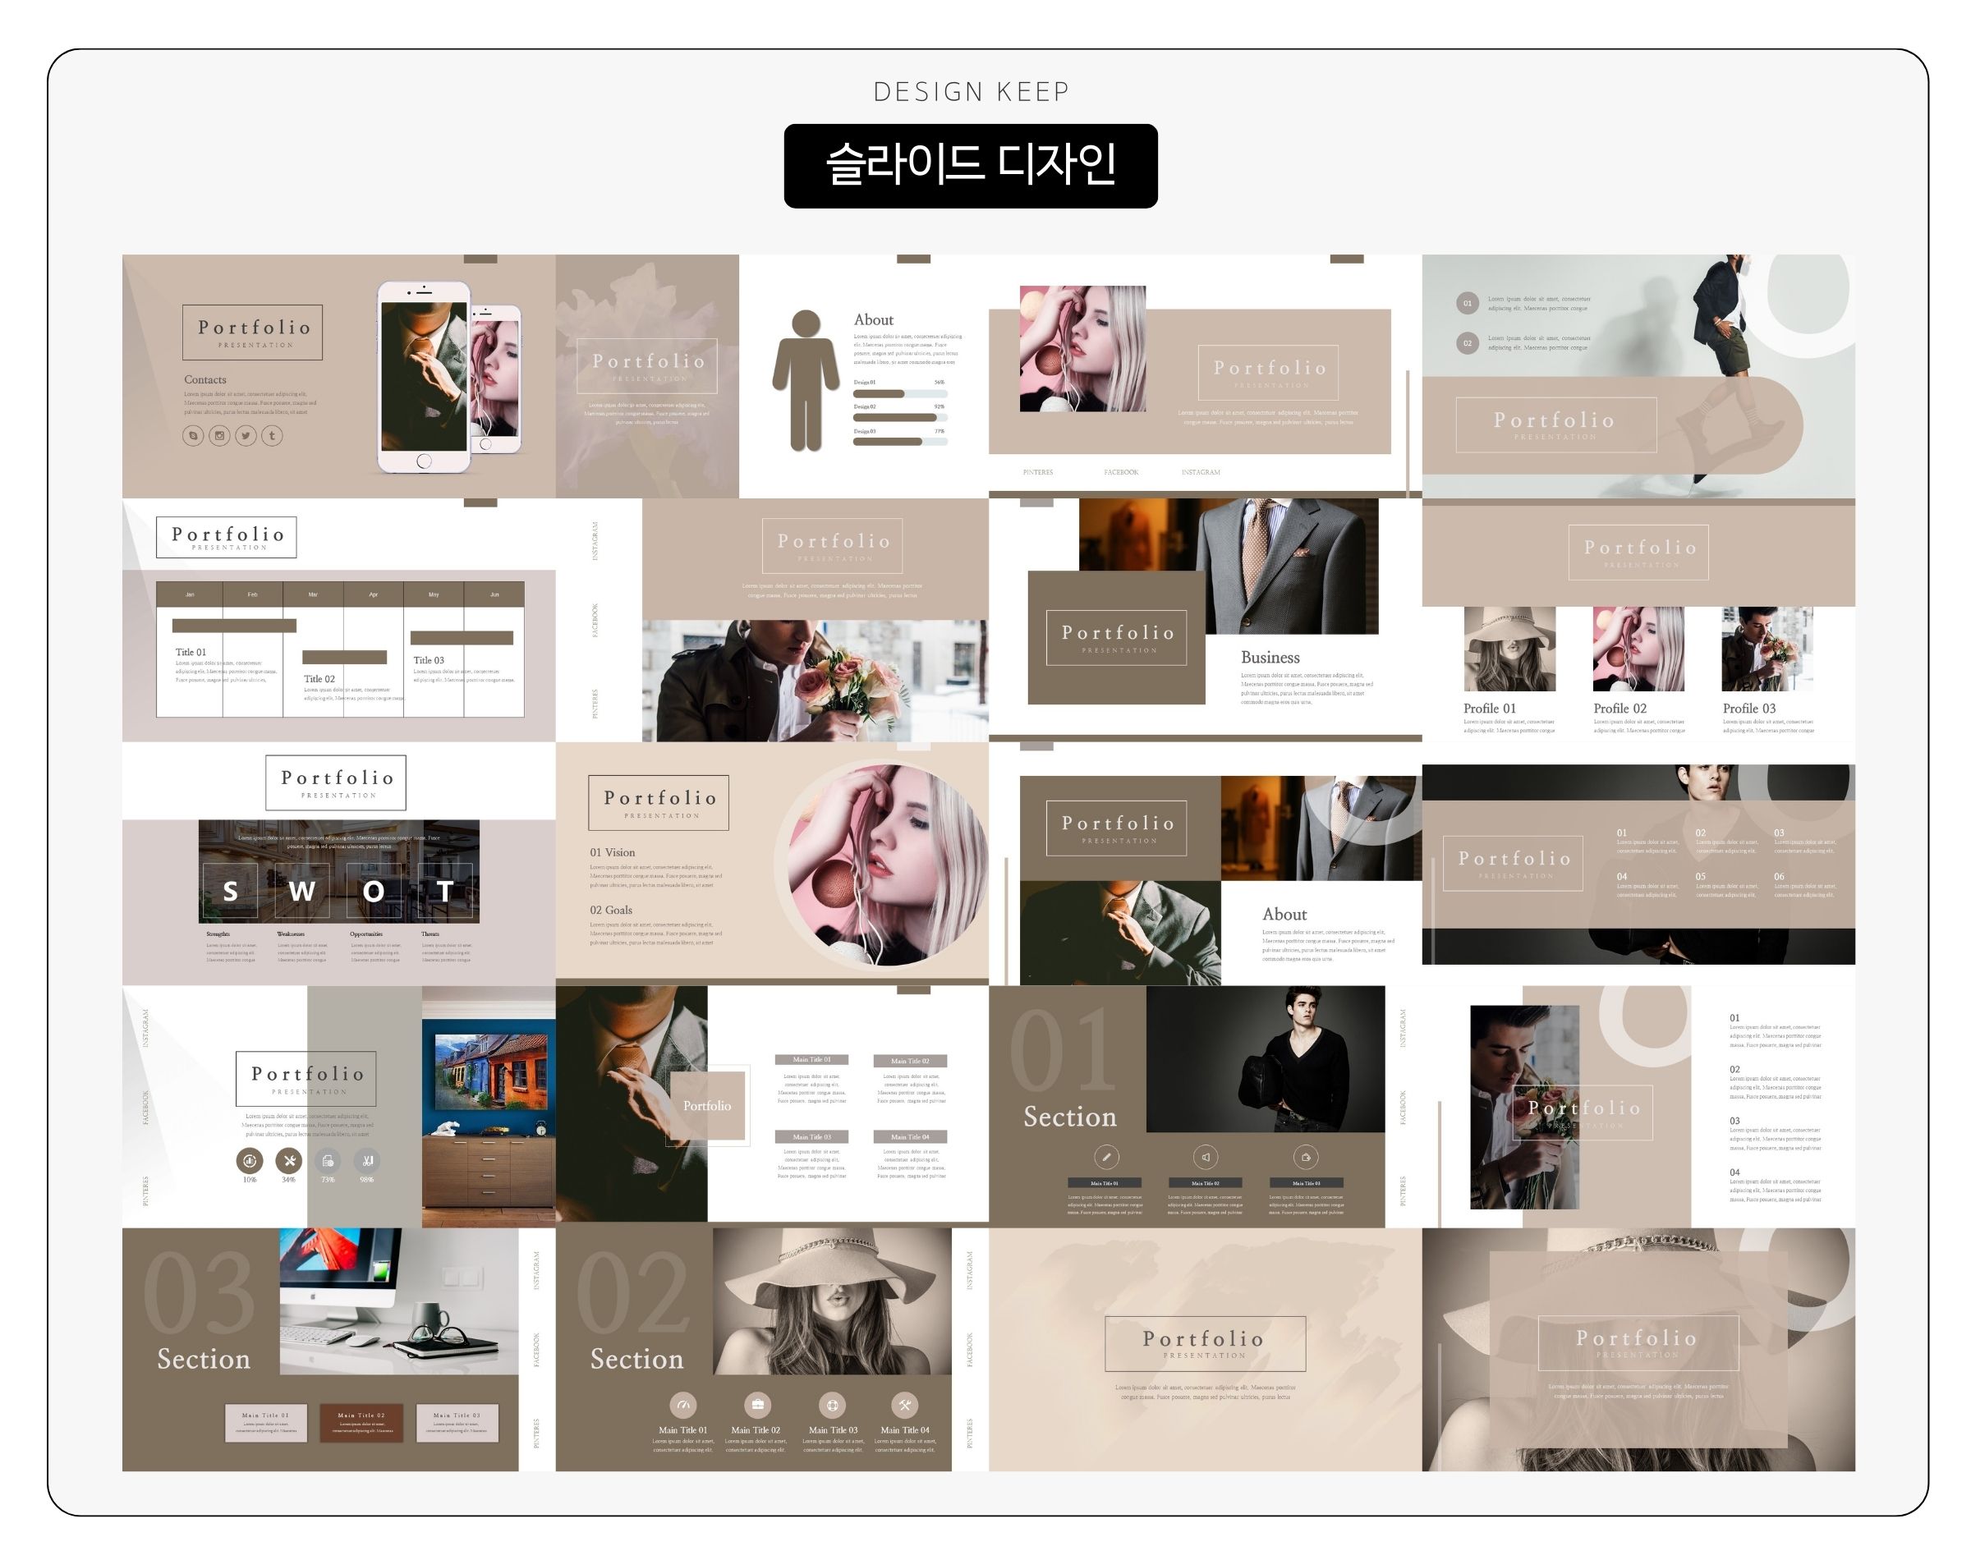Select the S box in the SWOT slide
This screenshot has width=1971, height=1560.
[230, 889]
